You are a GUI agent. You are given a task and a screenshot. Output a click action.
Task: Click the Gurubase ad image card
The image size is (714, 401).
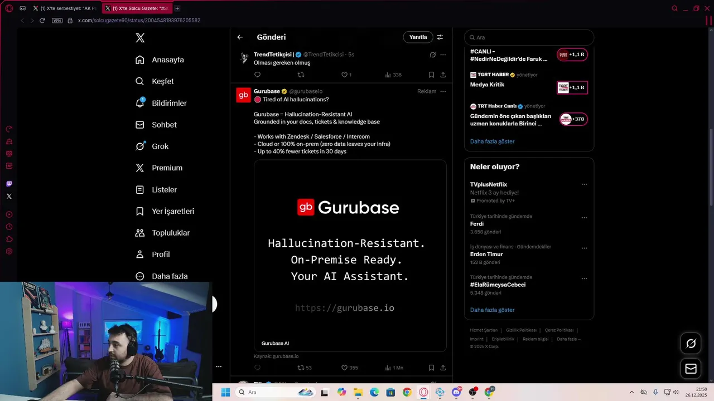(350, 256)
